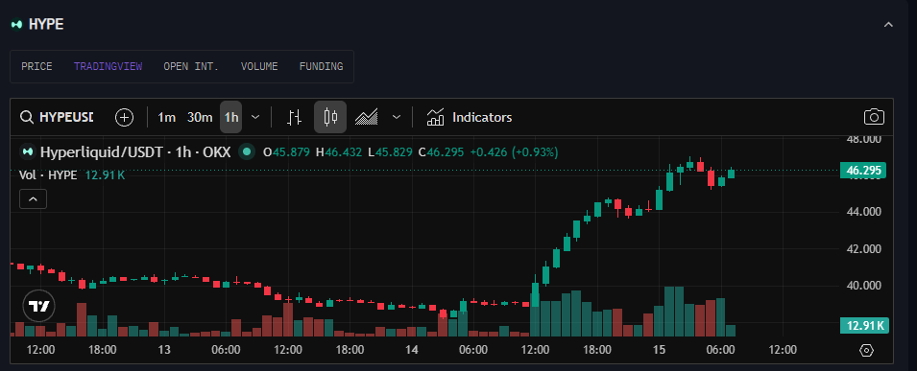Click the date 15 on time axis
Screen dimensions: 917x371
(x=659, y=350)
